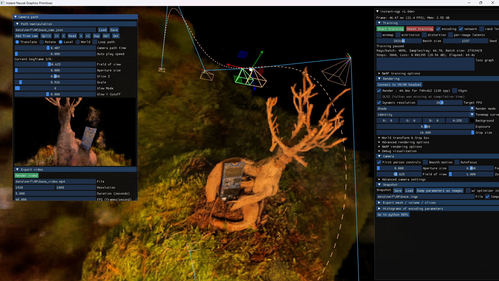Click Dump parameters as images
Screen dimensions: 499x281
coord(440,191)
